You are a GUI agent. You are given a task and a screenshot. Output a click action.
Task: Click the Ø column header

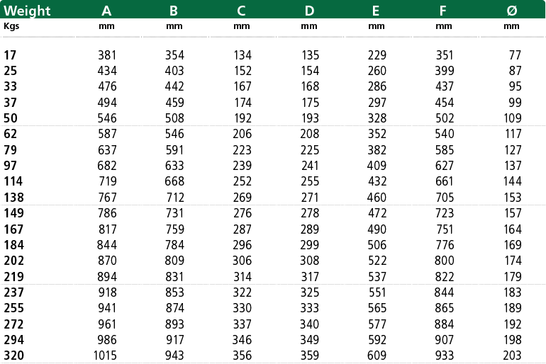pos(512,11)
